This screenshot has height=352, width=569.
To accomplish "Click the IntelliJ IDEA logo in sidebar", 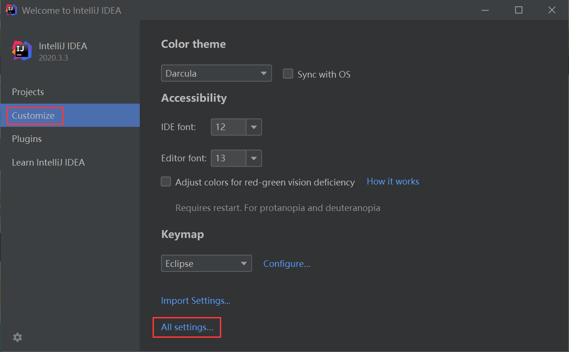I will [x=22, y=51].
